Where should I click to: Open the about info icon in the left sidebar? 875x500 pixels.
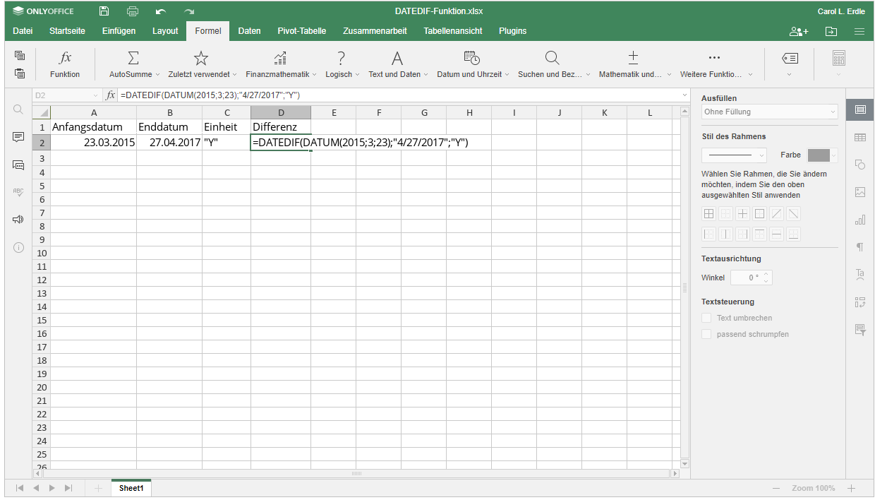click(x=18, y=248)
